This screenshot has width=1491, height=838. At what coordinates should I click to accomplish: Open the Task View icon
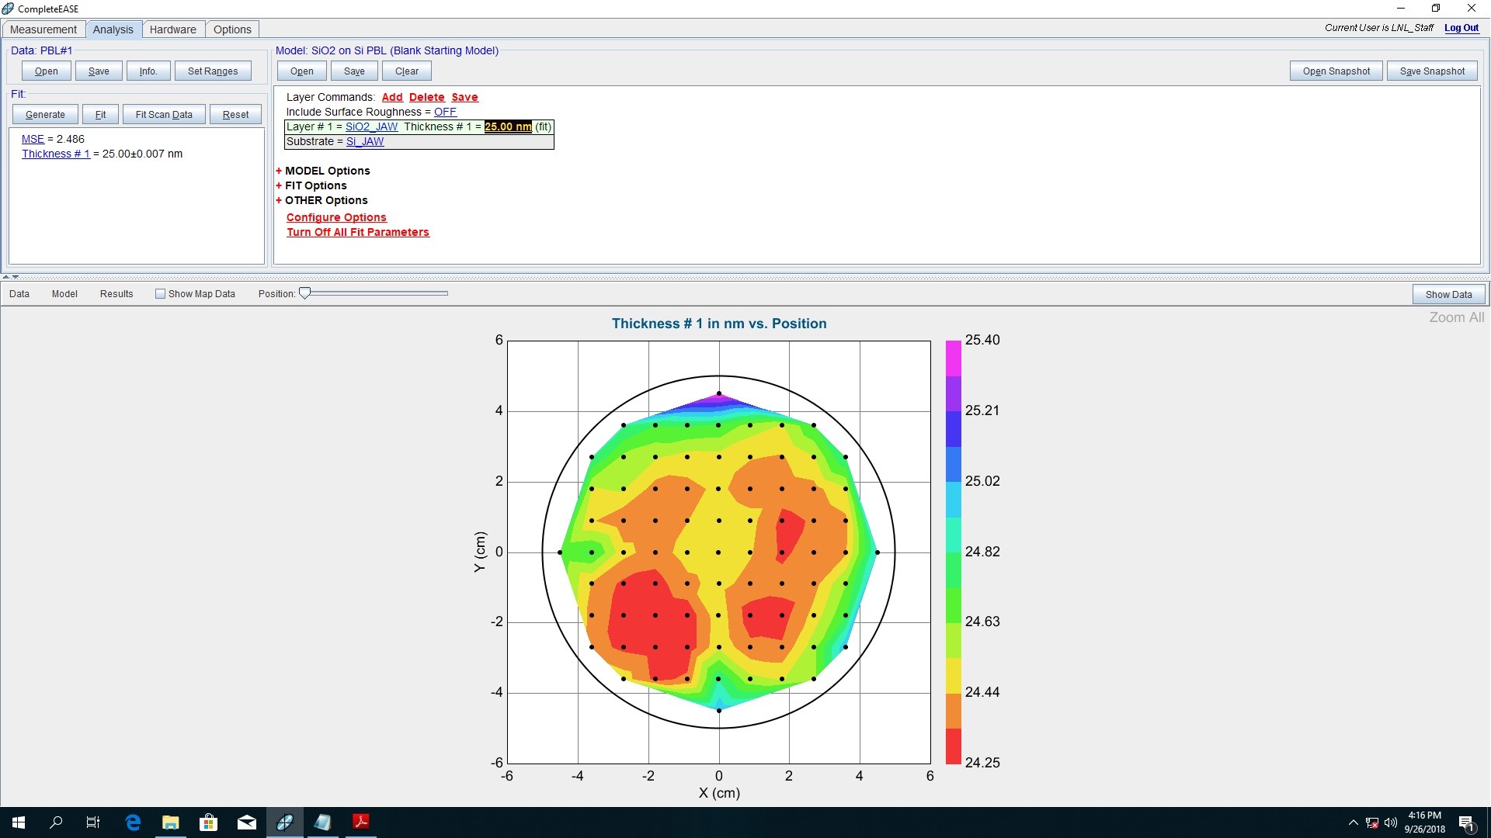pos(92,822)
